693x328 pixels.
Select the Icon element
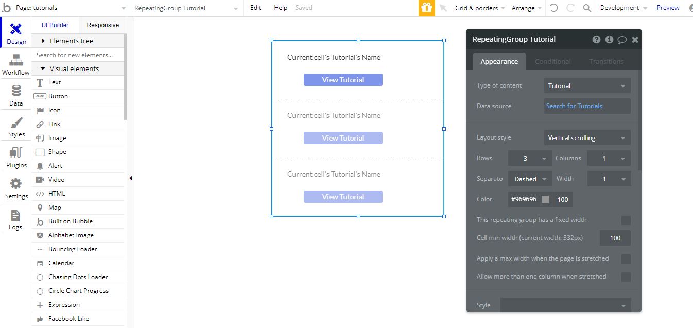(x=78, y=110)
